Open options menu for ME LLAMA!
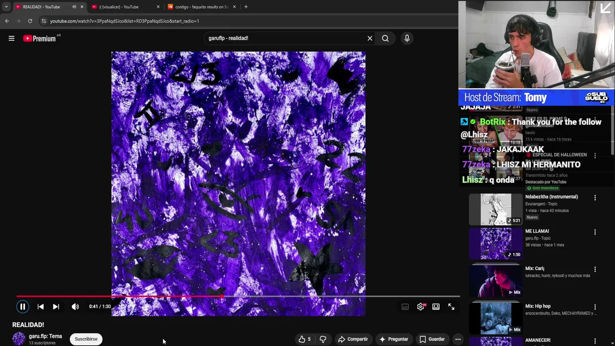The height and width of the screenshot is (346, 615). click(595, 232)
